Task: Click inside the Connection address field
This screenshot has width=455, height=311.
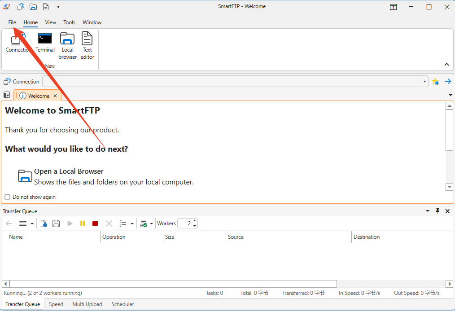Action: [x=232, y=82]
